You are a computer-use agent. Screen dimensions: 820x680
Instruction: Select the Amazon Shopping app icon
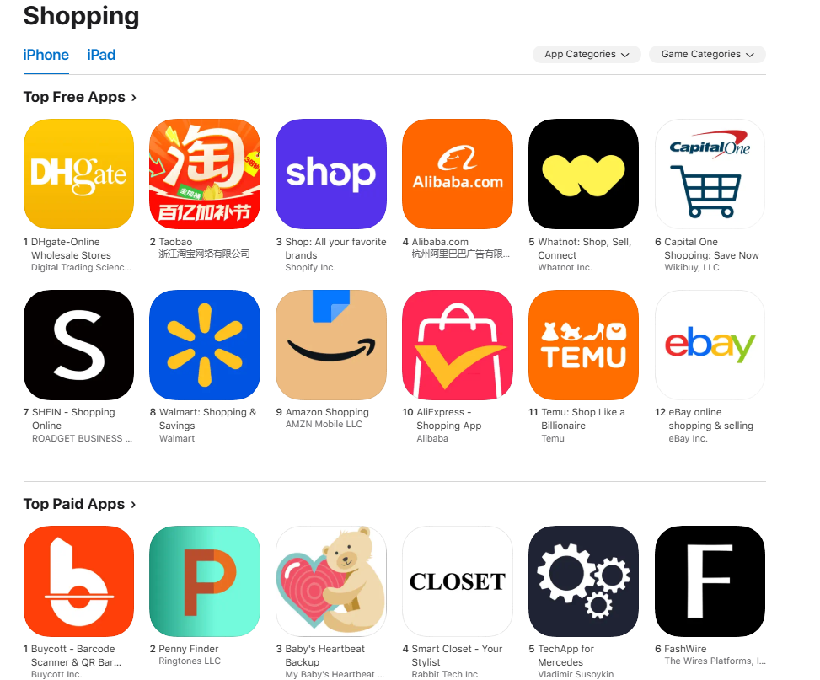(x=331, y=345)
